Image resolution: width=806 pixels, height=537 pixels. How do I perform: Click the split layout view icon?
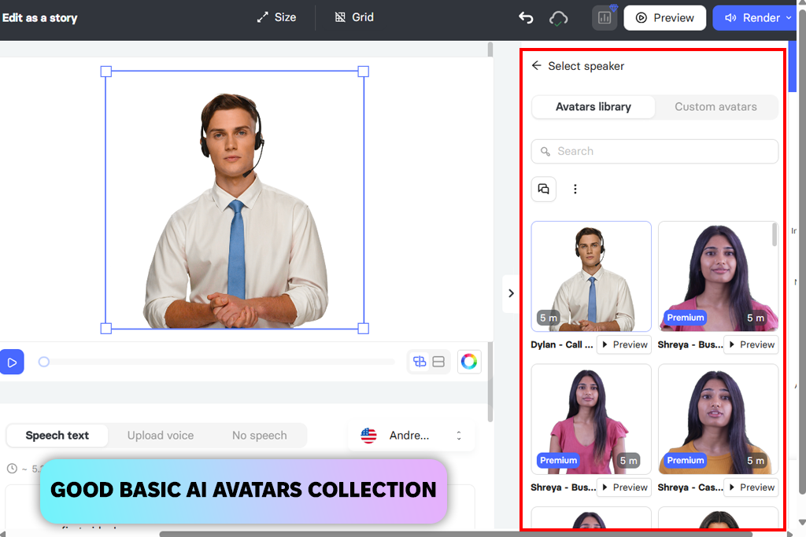point(438,362)
